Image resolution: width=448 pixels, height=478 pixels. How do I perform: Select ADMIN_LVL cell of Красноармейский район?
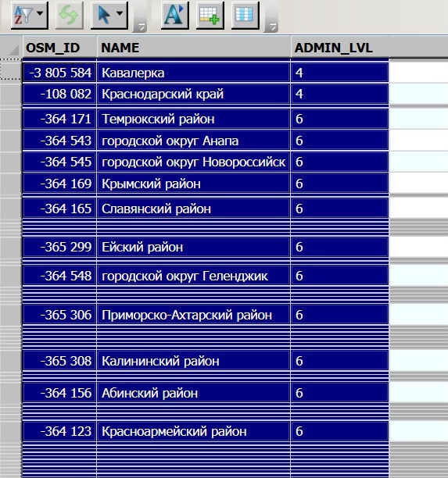(x=339, y=431)
